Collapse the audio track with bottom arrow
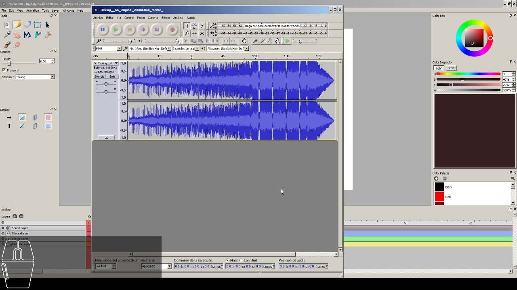Image resolution: width=517 pixels, height=290 pixels. pos(106,138)
